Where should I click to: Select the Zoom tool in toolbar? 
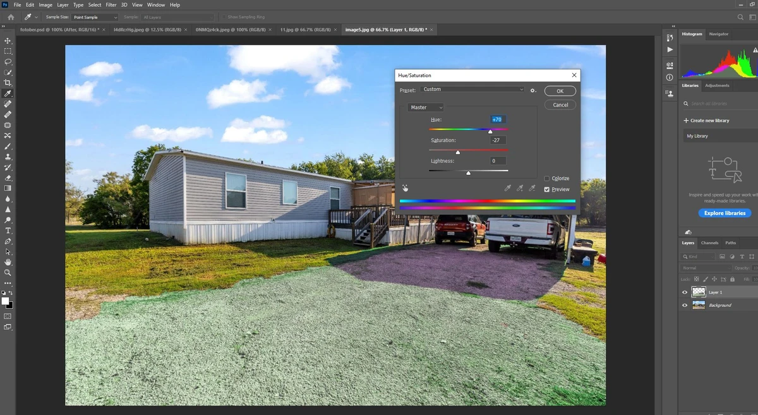point(8,272)
